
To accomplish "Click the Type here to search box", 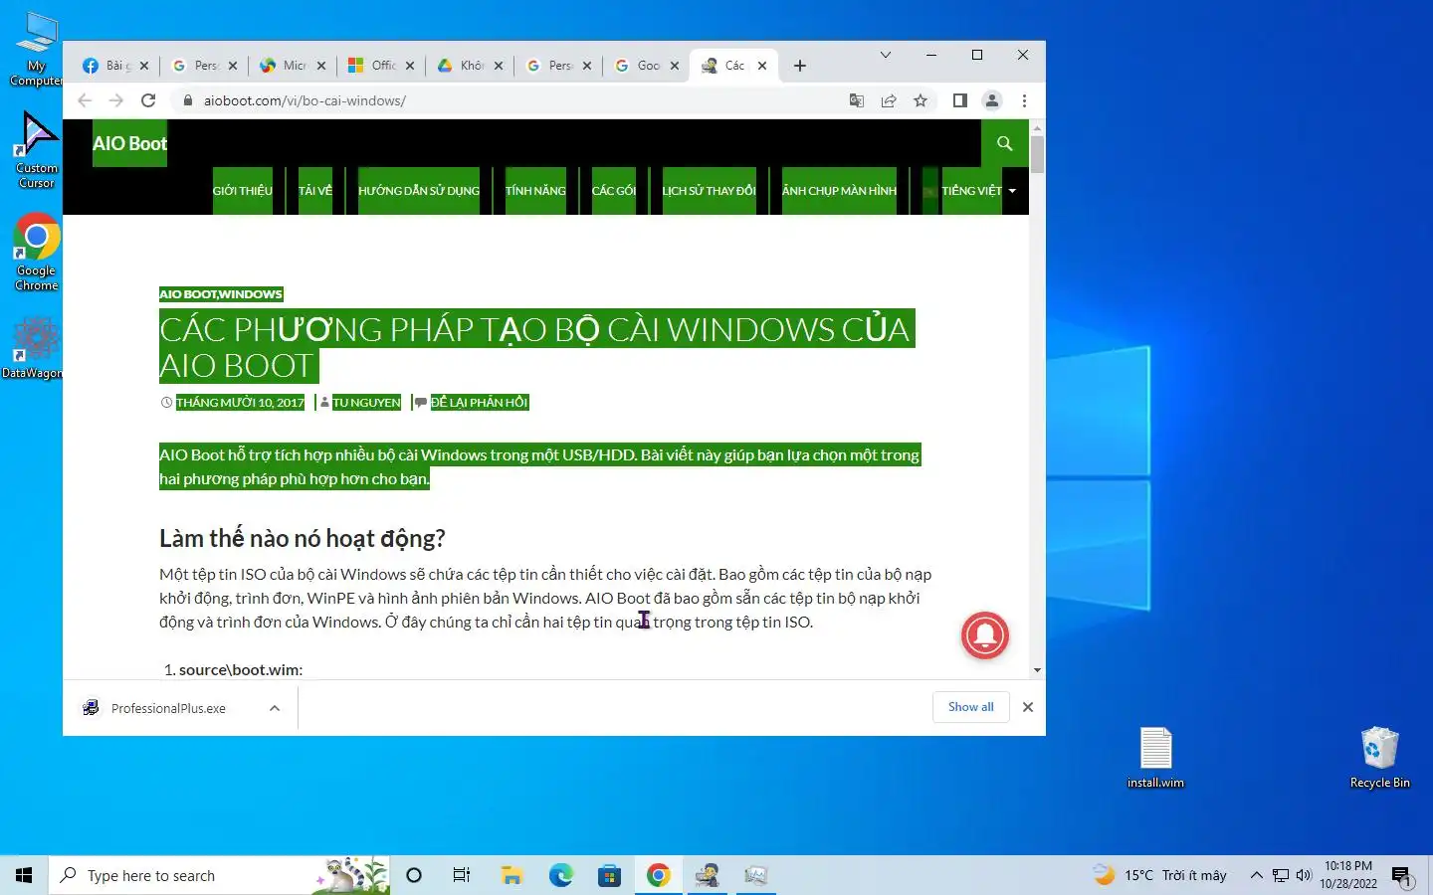I will (x=219, y=875).
